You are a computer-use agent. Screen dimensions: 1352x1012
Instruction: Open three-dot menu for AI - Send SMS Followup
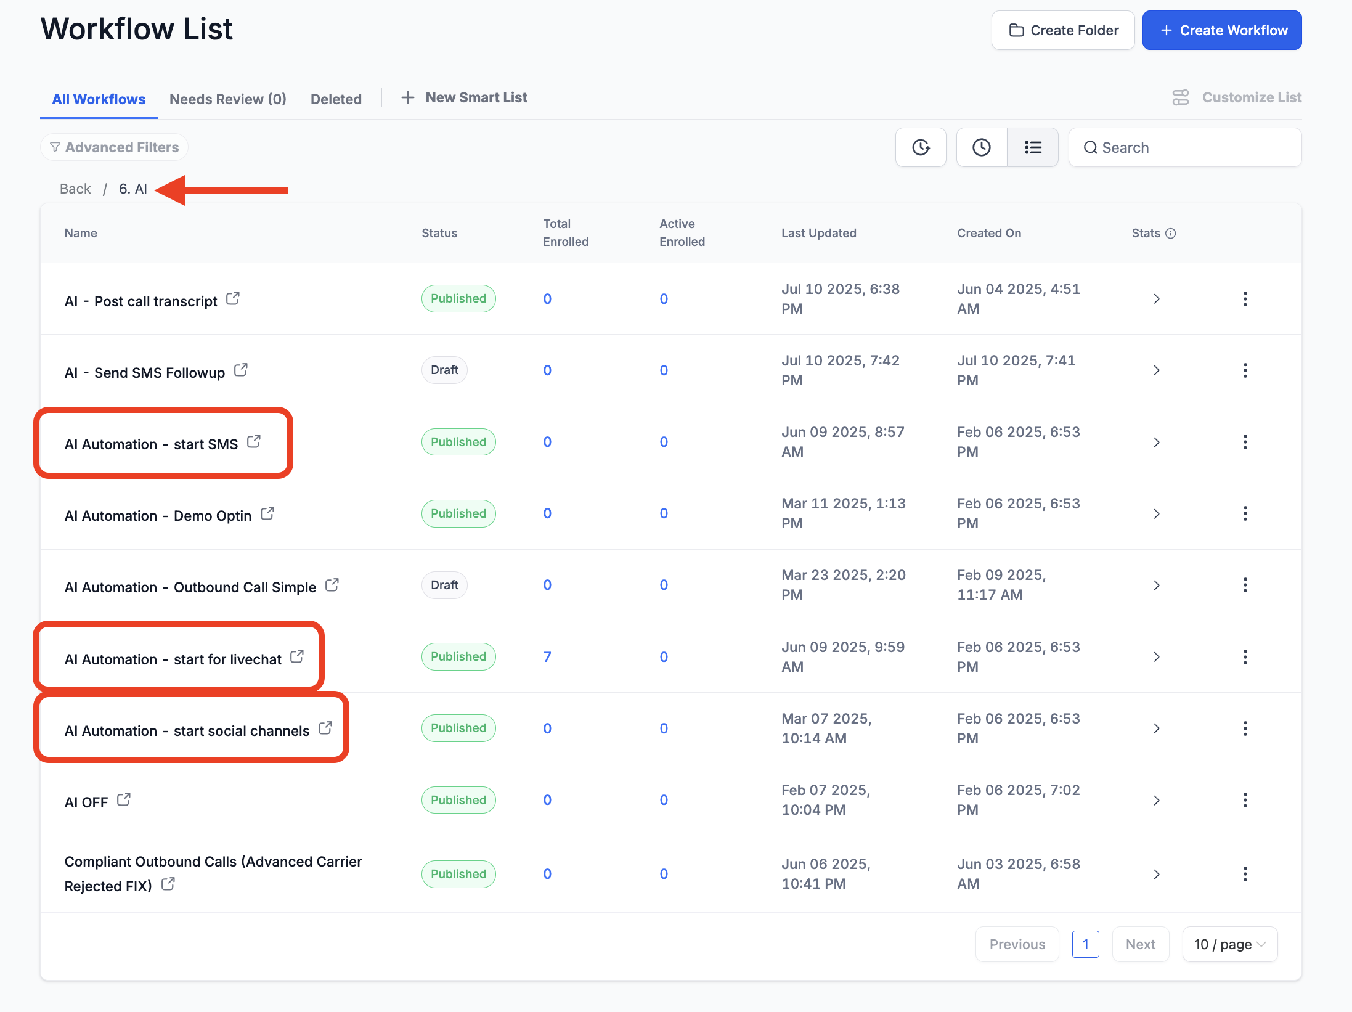[1245, 370]
